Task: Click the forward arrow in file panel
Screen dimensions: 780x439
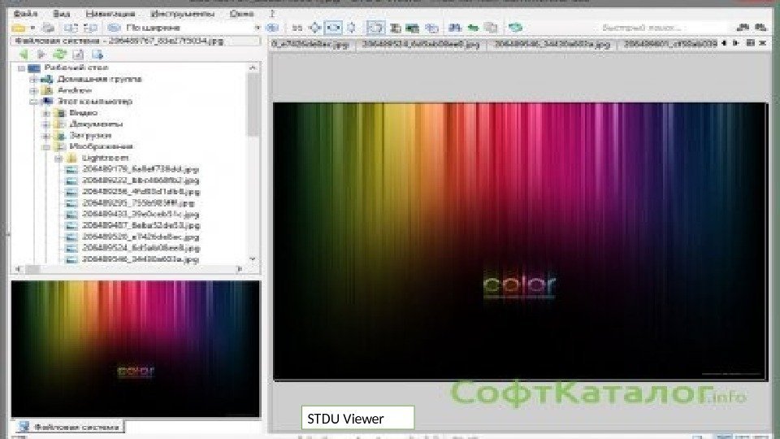Action: click(x=41, y=54)
